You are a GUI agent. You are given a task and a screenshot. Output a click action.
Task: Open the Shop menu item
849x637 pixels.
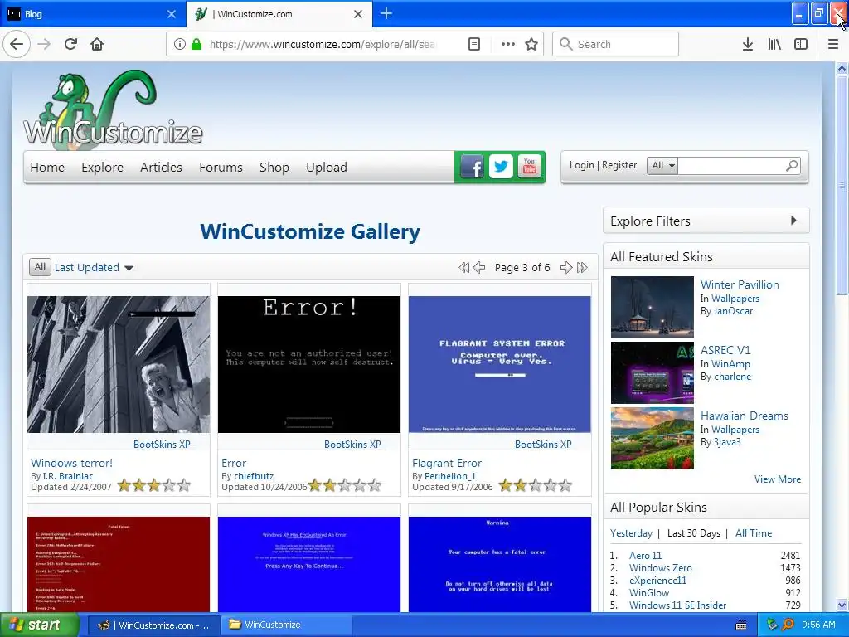(x=274, y=168)
